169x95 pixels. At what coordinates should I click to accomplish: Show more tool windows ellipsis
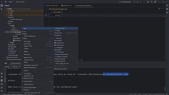pos(2,12)
